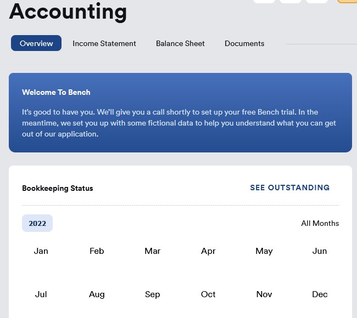Open the All Months filter
The height and width of the screenshot is (318, 357).
[x=320, y=223]
